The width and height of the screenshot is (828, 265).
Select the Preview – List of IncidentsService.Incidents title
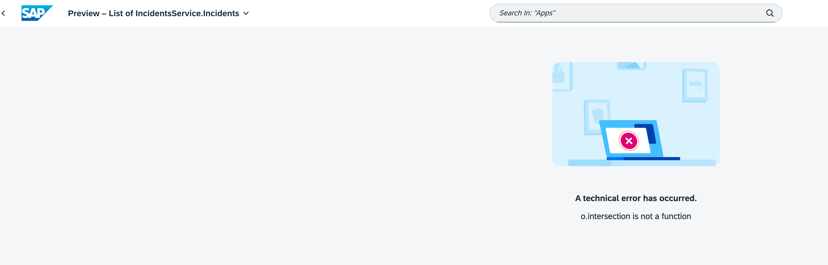point(153,13)
